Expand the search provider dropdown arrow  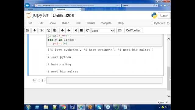pyautogui.click(x=156, y=5)
